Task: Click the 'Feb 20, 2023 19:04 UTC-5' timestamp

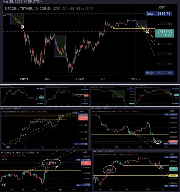Action: pos(11,108)
